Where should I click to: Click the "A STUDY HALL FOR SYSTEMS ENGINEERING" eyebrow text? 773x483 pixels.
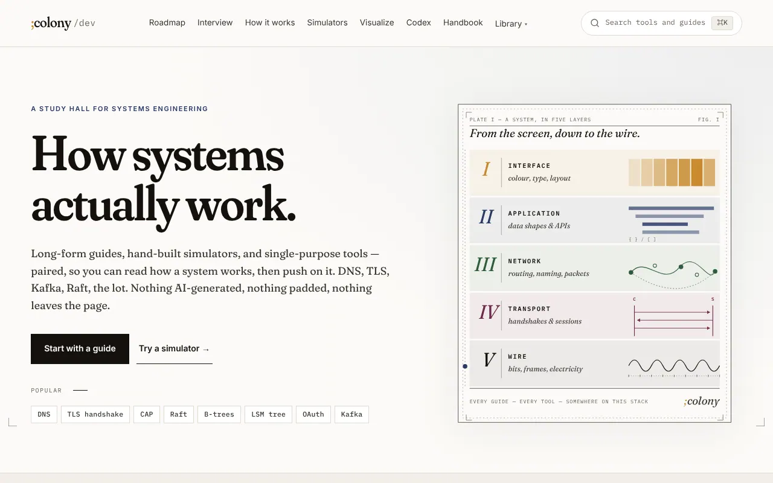120,109
